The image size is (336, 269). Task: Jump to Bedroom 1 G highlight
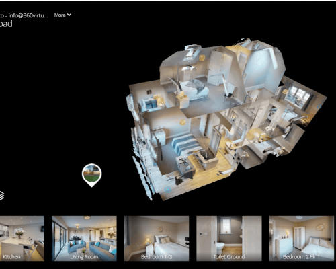point(157,239)
